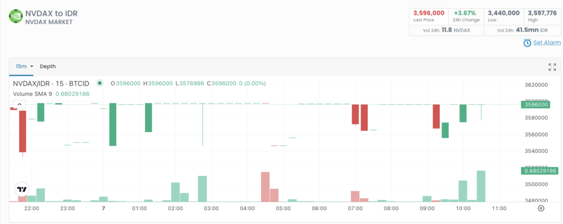Click Vol 24h 11.8 NVDAX cell
Screen dimensions: 563x224
(x=446, y=31)
